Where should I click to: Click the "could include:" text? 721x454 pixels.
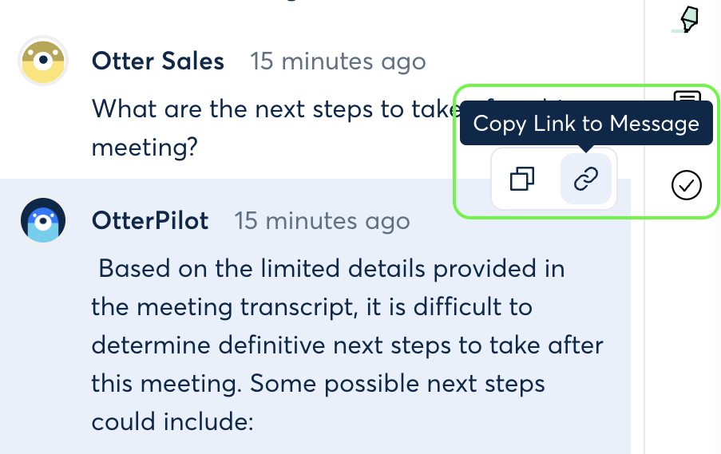[172, 422]
